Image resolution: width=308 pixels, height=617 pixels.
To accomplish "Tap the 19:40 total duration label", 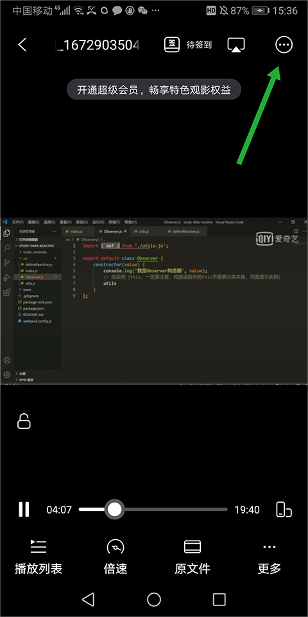I will tap(247, 510).
